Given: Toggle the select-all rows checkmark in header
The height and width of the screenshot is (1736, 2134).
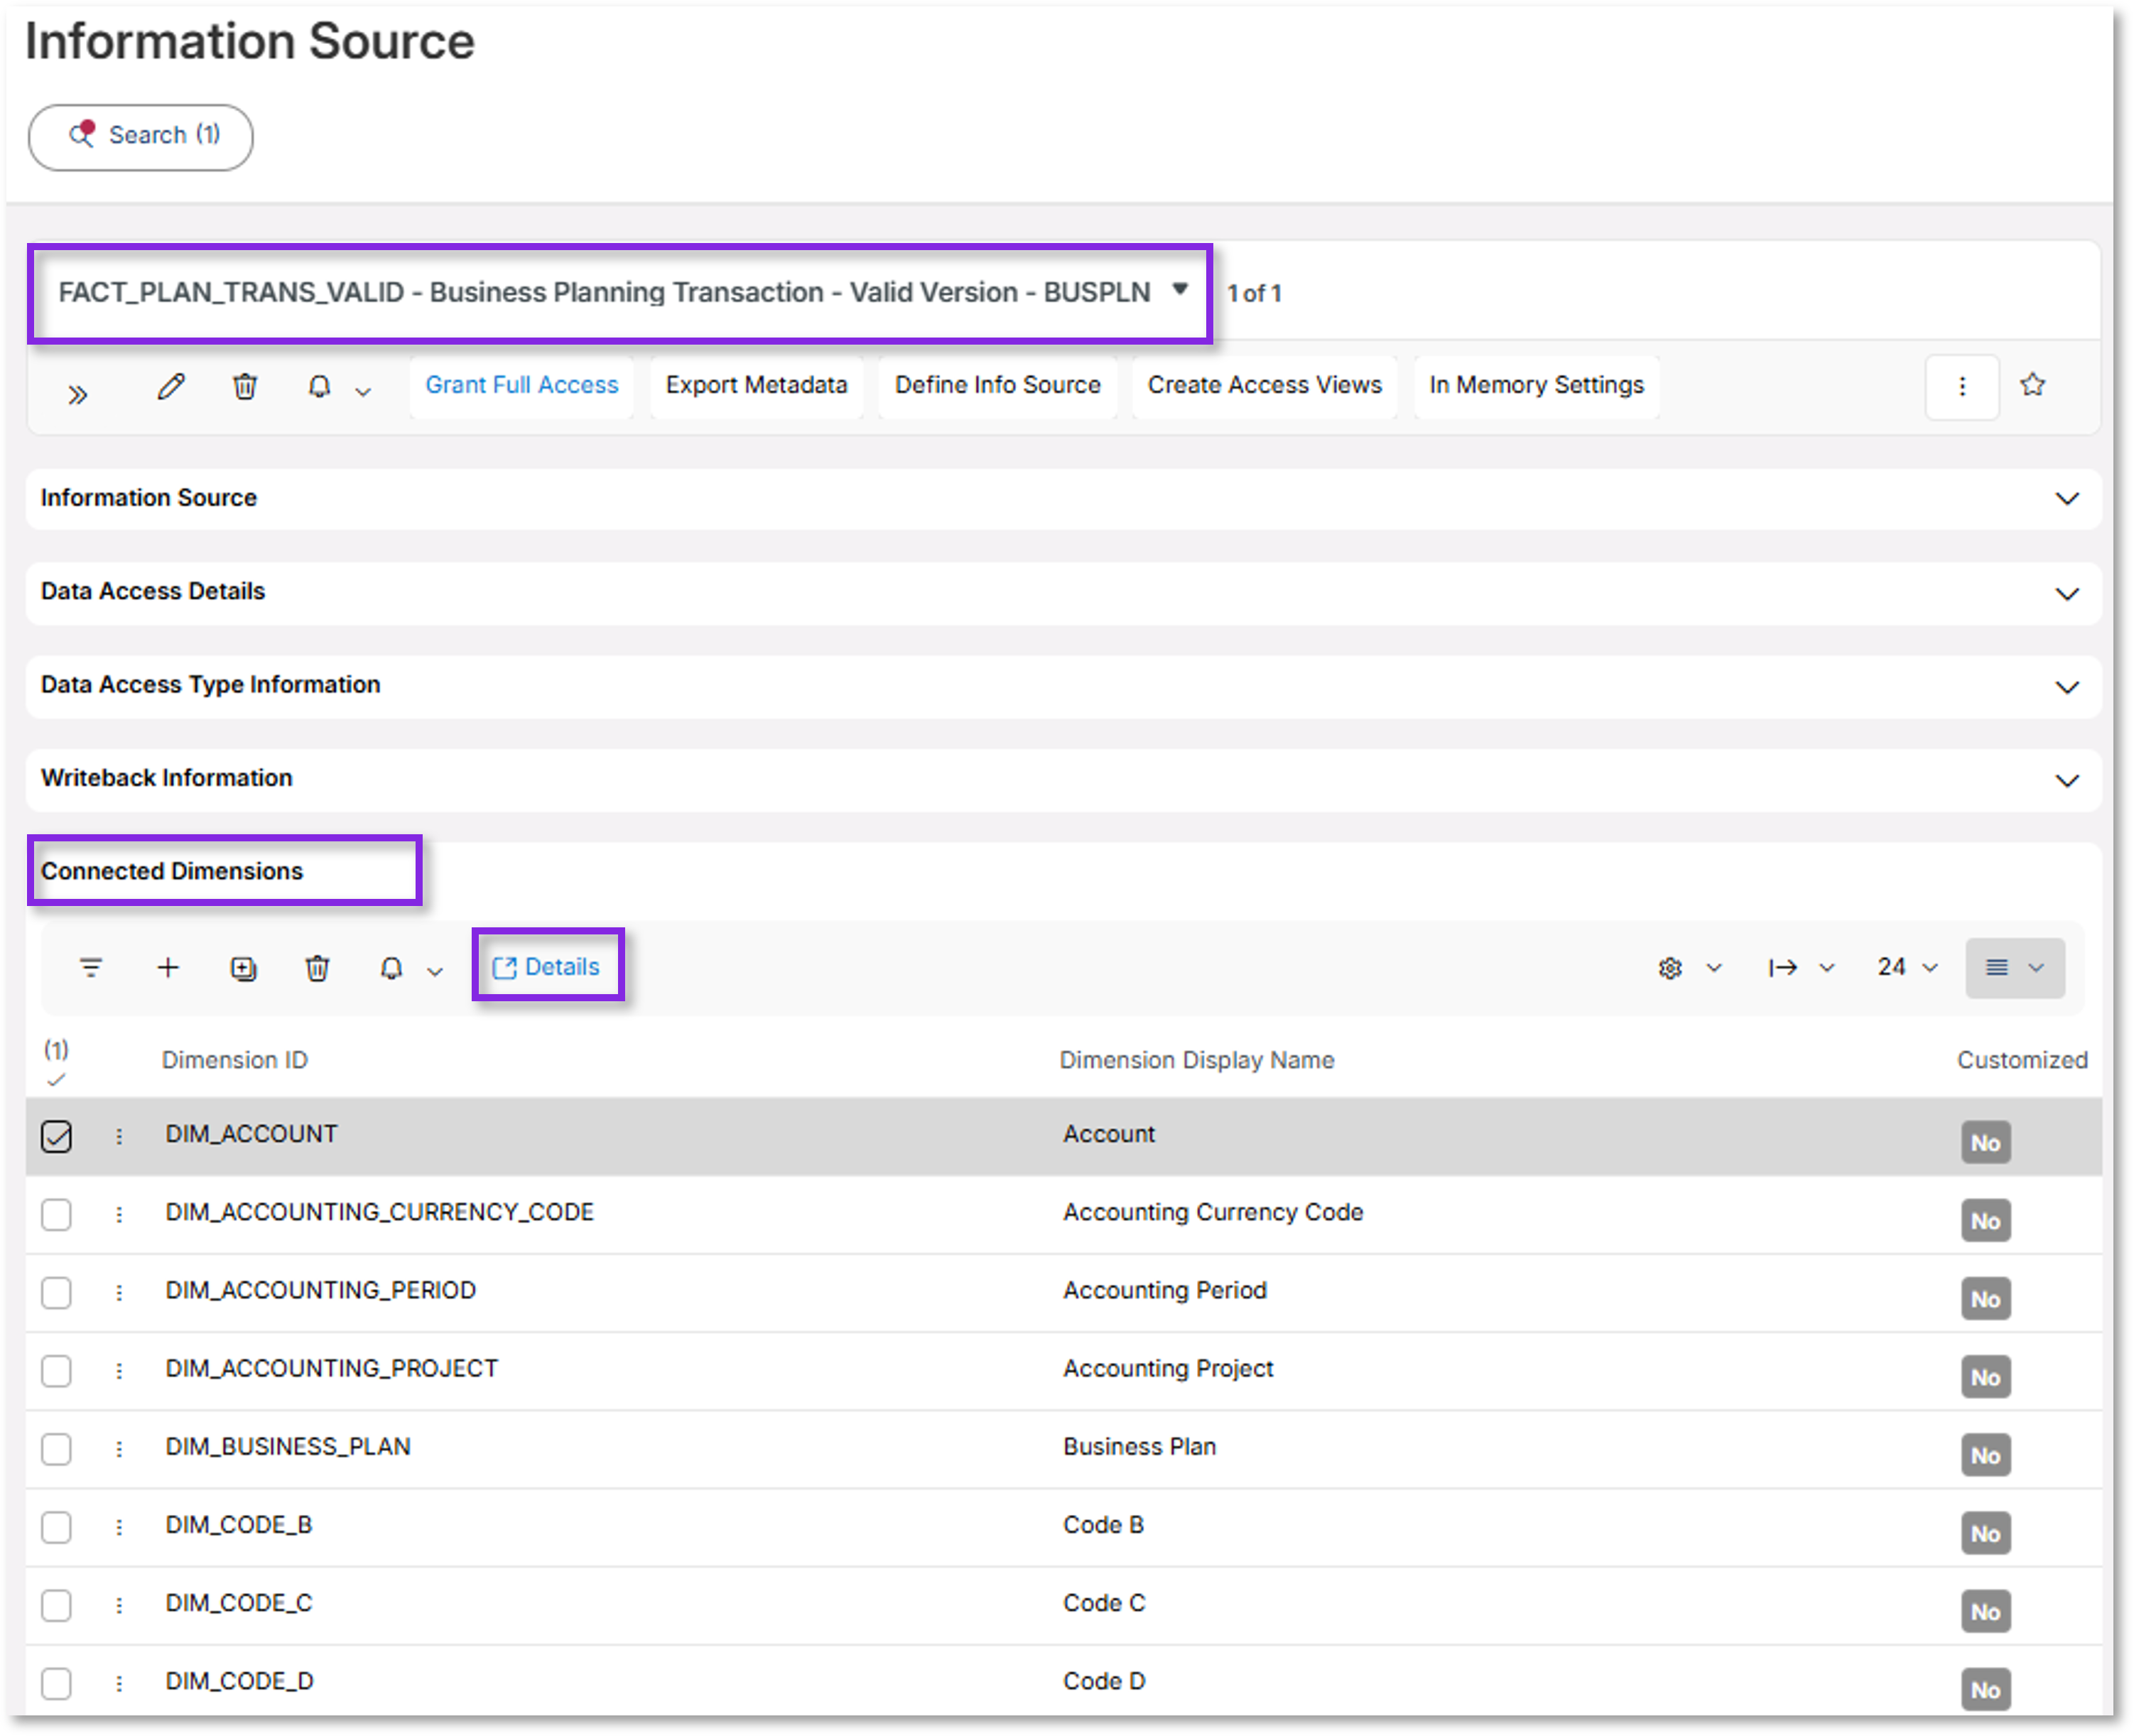Looking at the screenshot, I should click(x=56, y=1080).
